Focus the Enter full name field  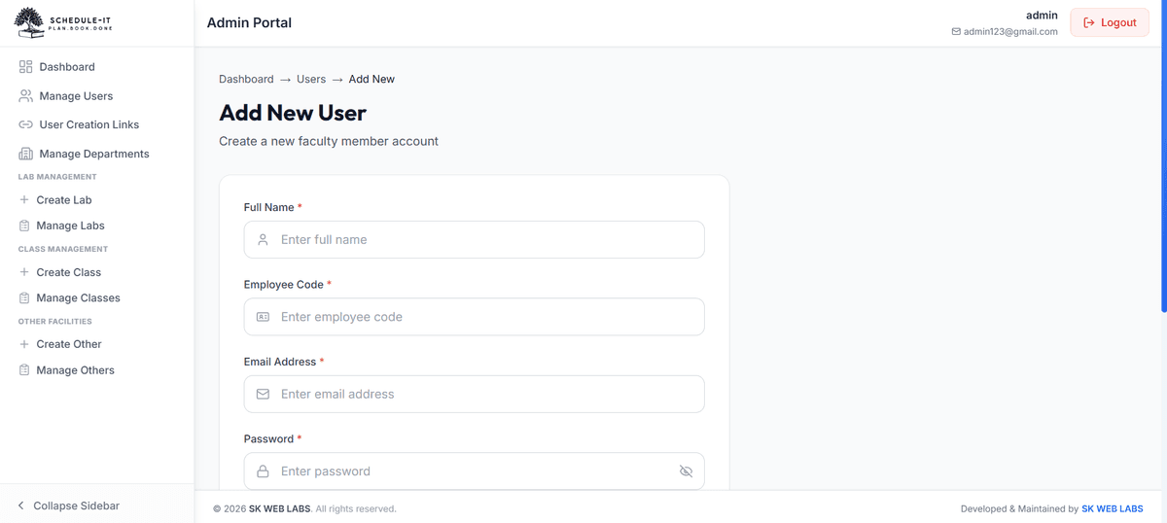475,239
